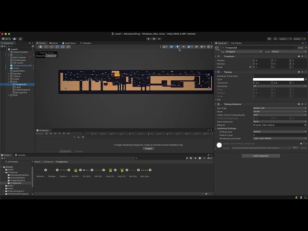This screenshot has height=231, width=308.
Task: Open the Sort Order dropdown
Action: [x=280, y=108]
